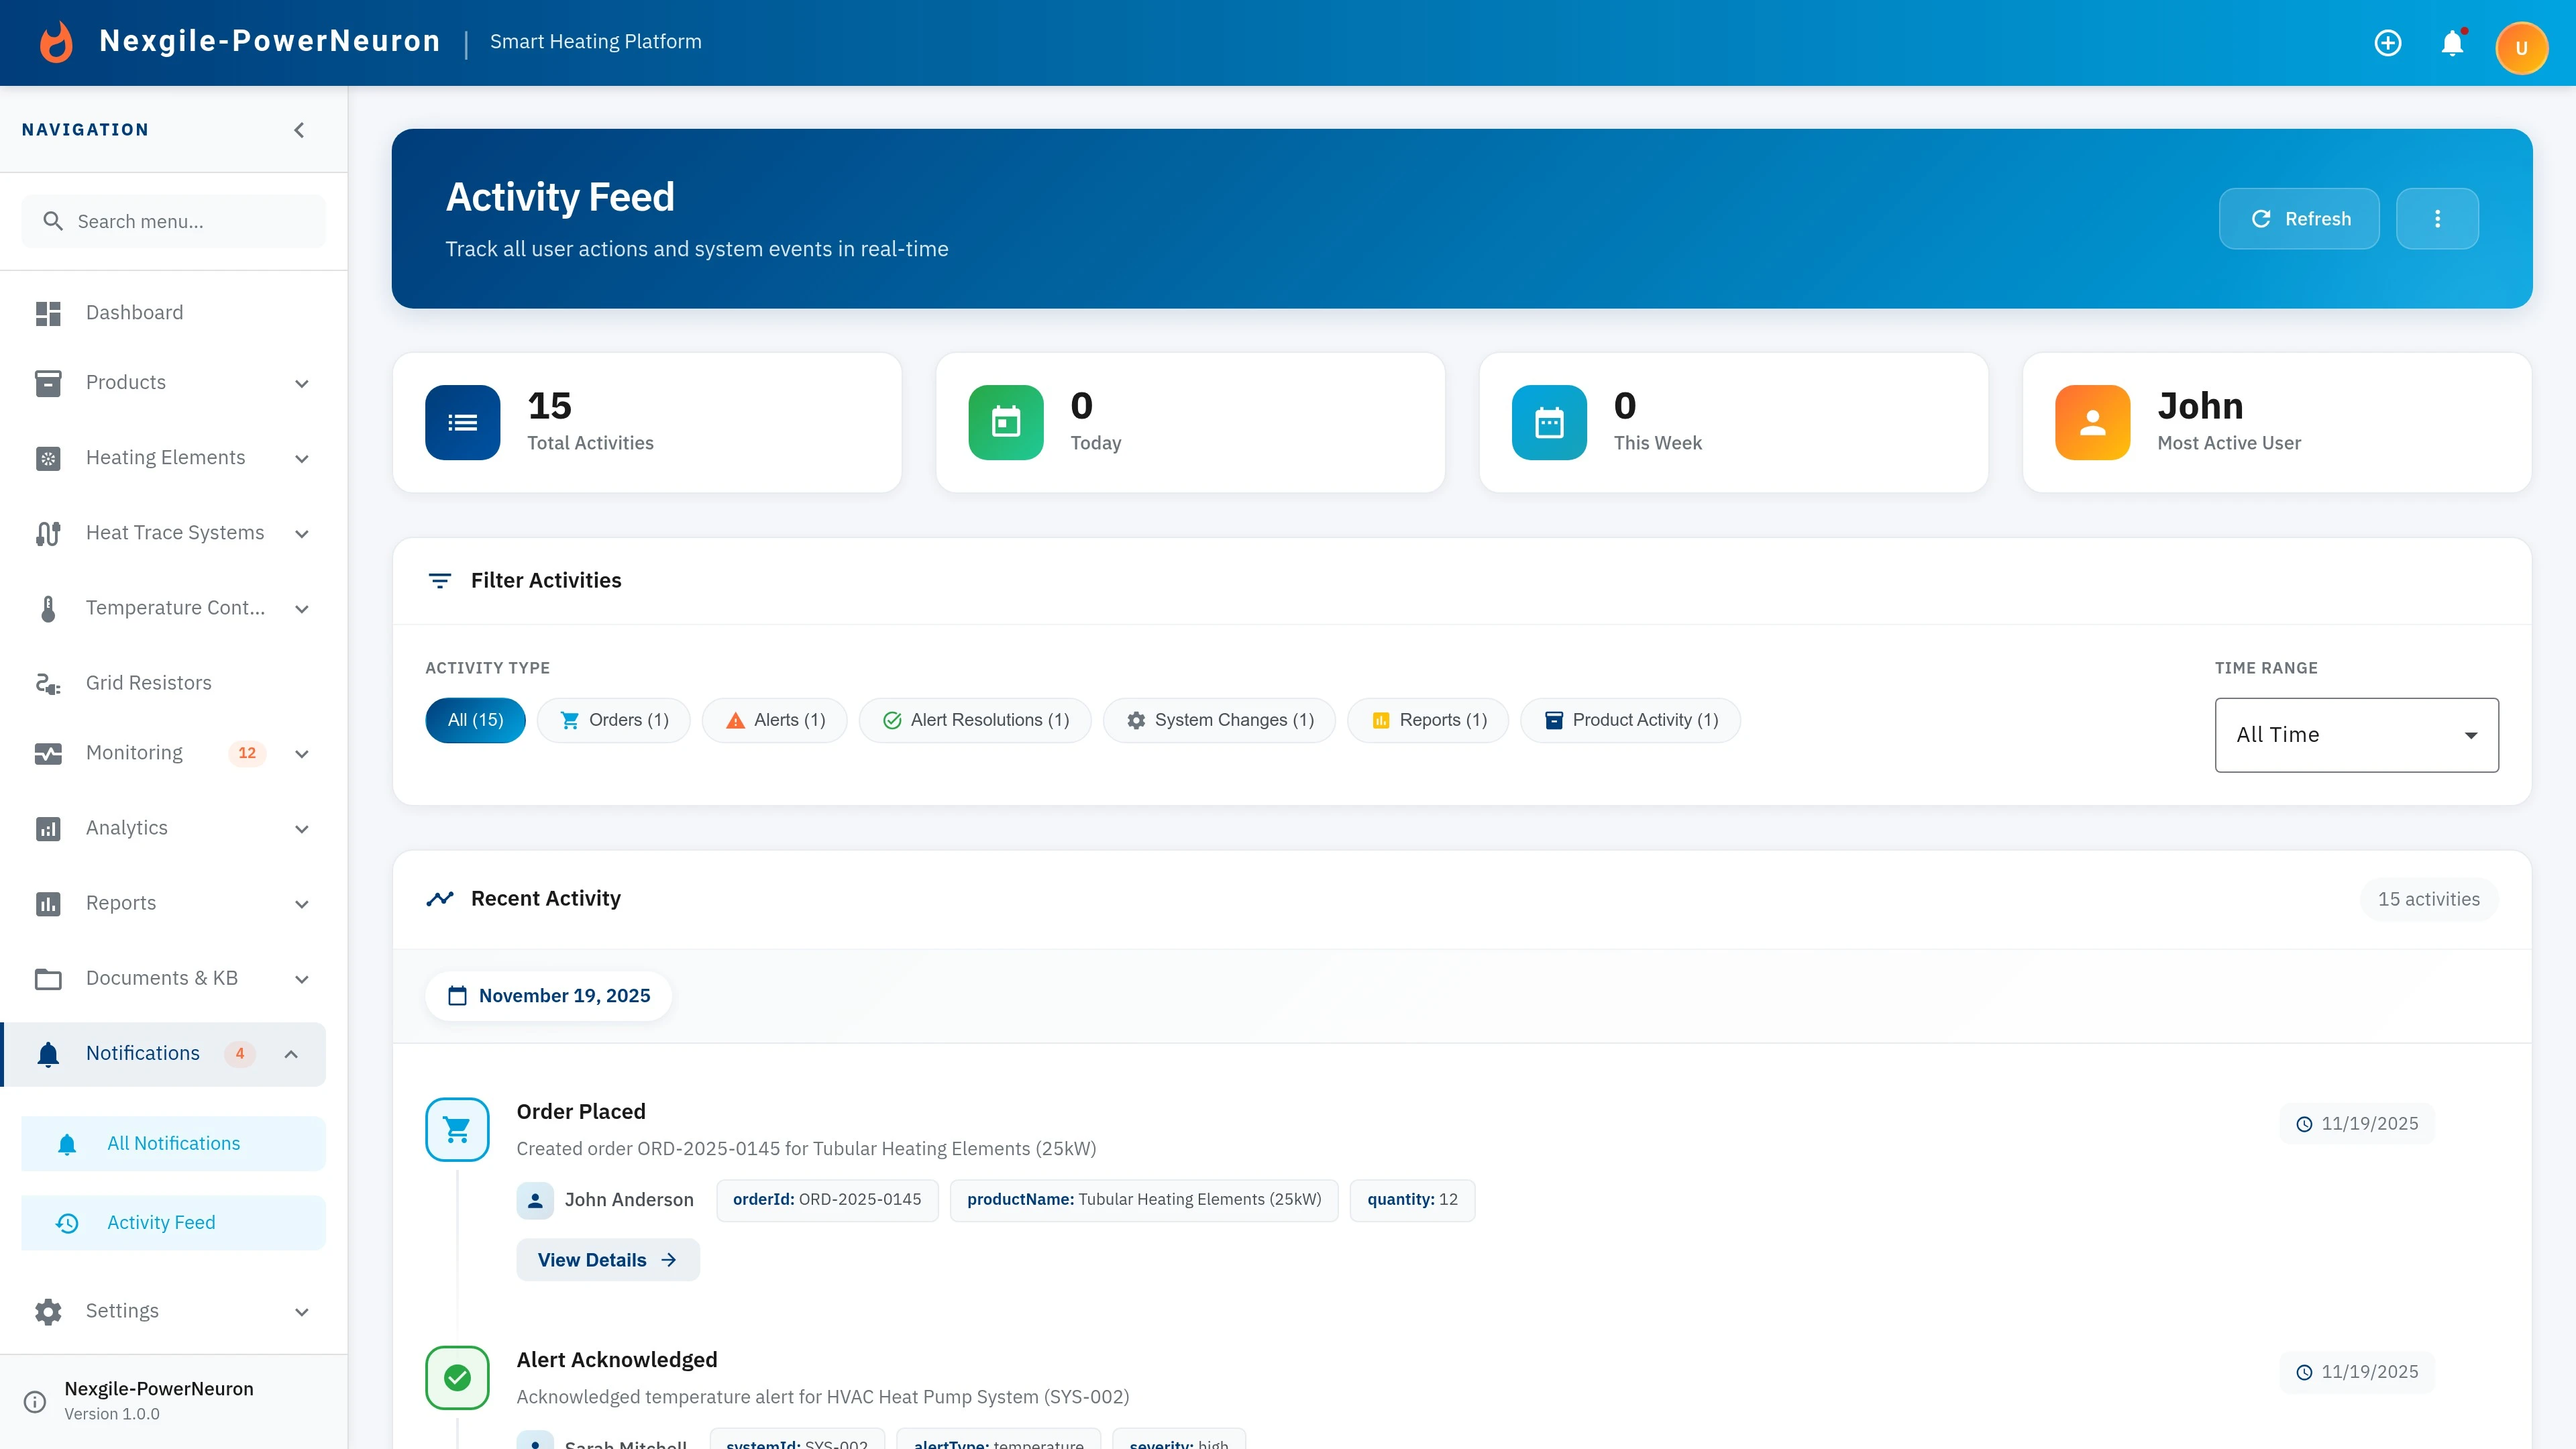Screen dimensions: 2576x1449
Task: Click the filter icon next to Filter Activities
Action: pos(440,580)
